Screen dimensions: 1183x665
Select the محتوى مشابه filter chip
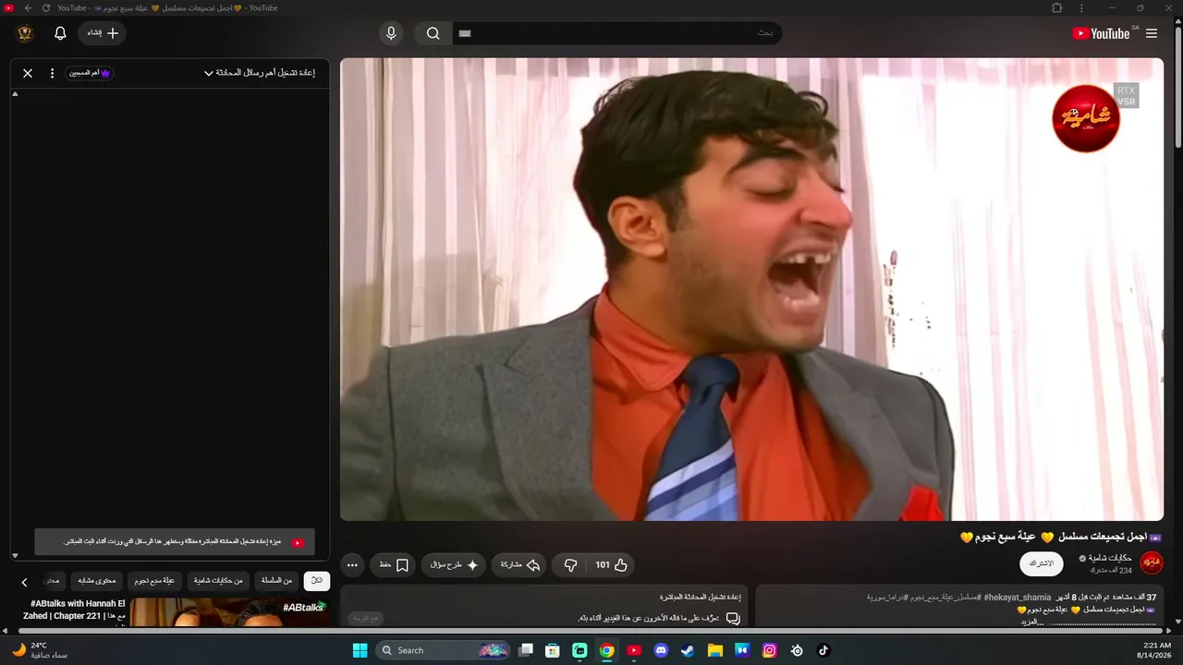pyautogui.click(x=96, y=581)
